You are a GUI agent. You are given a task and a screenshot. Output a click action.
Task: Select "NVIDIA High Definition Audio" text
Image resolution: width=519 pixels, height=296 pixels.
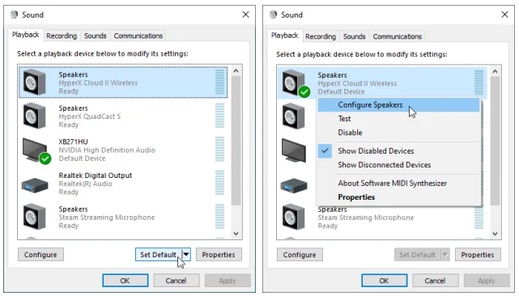click(x=107, y=150)
